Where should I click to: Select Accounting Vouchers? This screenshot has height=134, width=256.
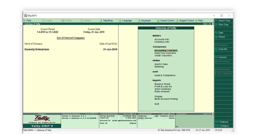click(x=166, y=50)
